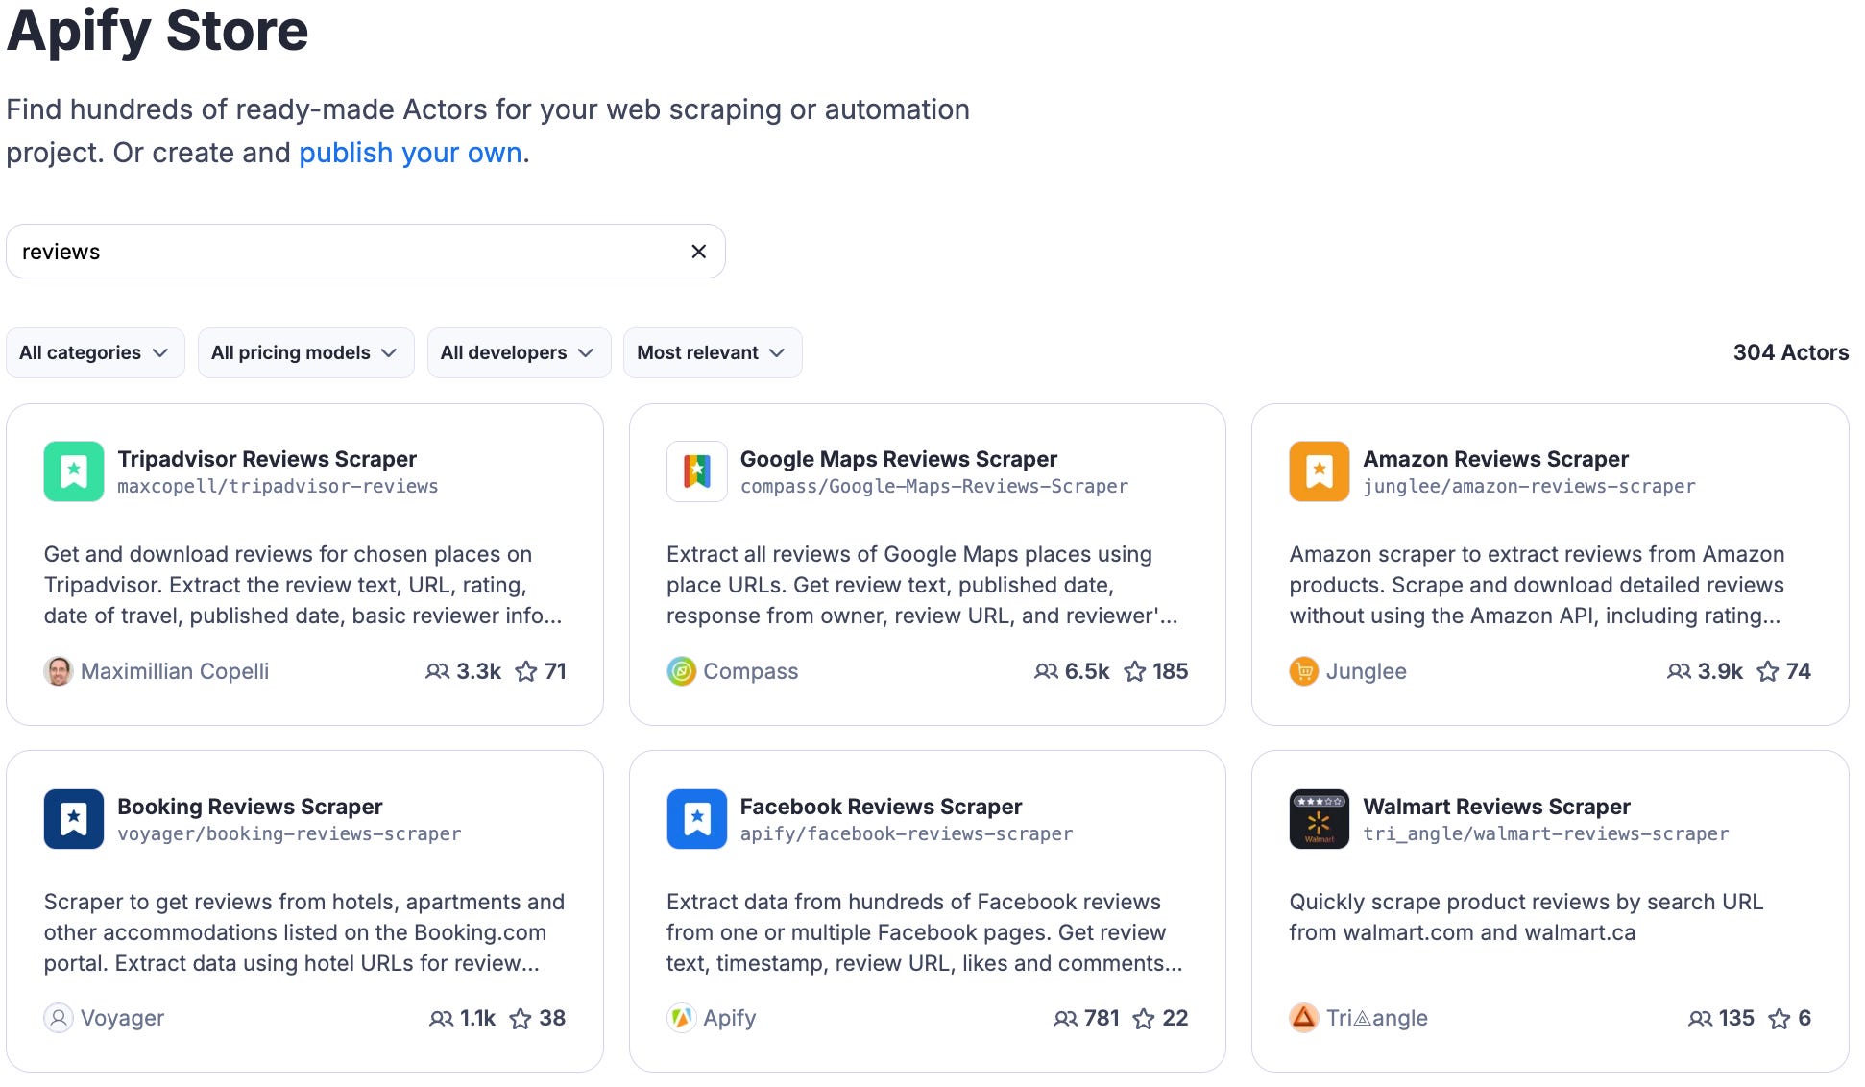Click the Facebook scraper description text
This screenshot has height=1087, width=1865.
(x=925, y=932)
